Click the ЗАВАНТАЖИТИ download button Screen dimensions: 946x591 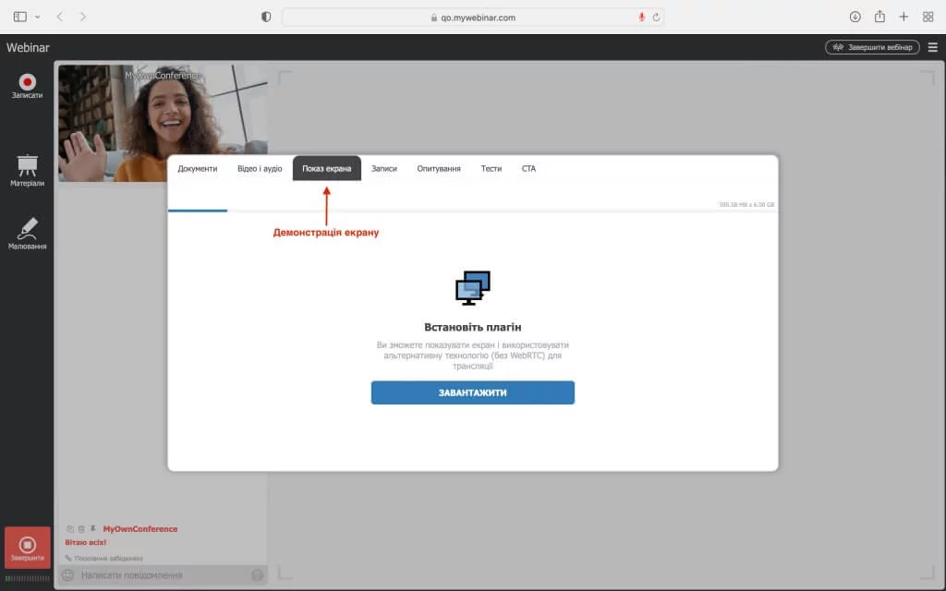473,392
